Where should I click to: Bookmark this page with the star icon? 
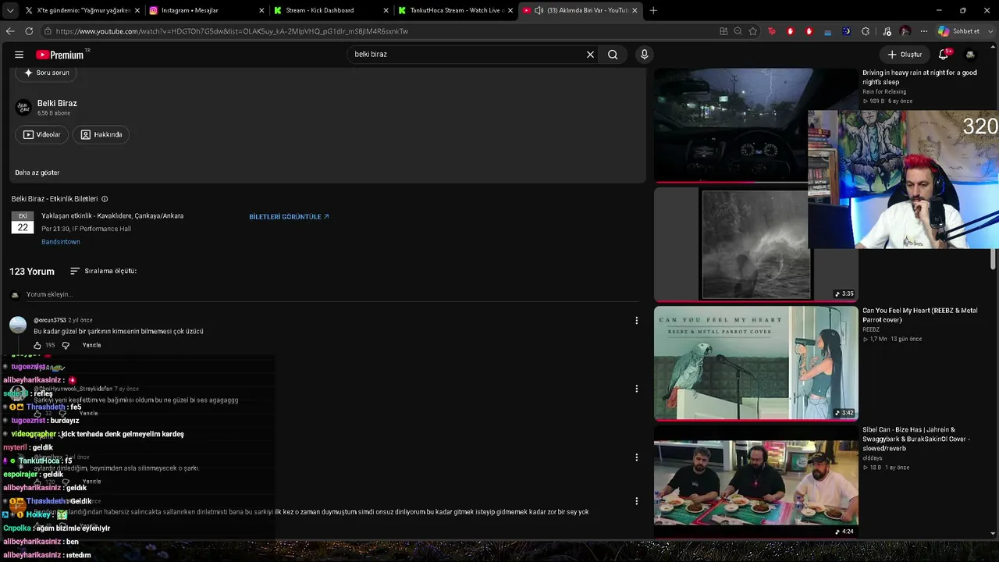[753, 31]
